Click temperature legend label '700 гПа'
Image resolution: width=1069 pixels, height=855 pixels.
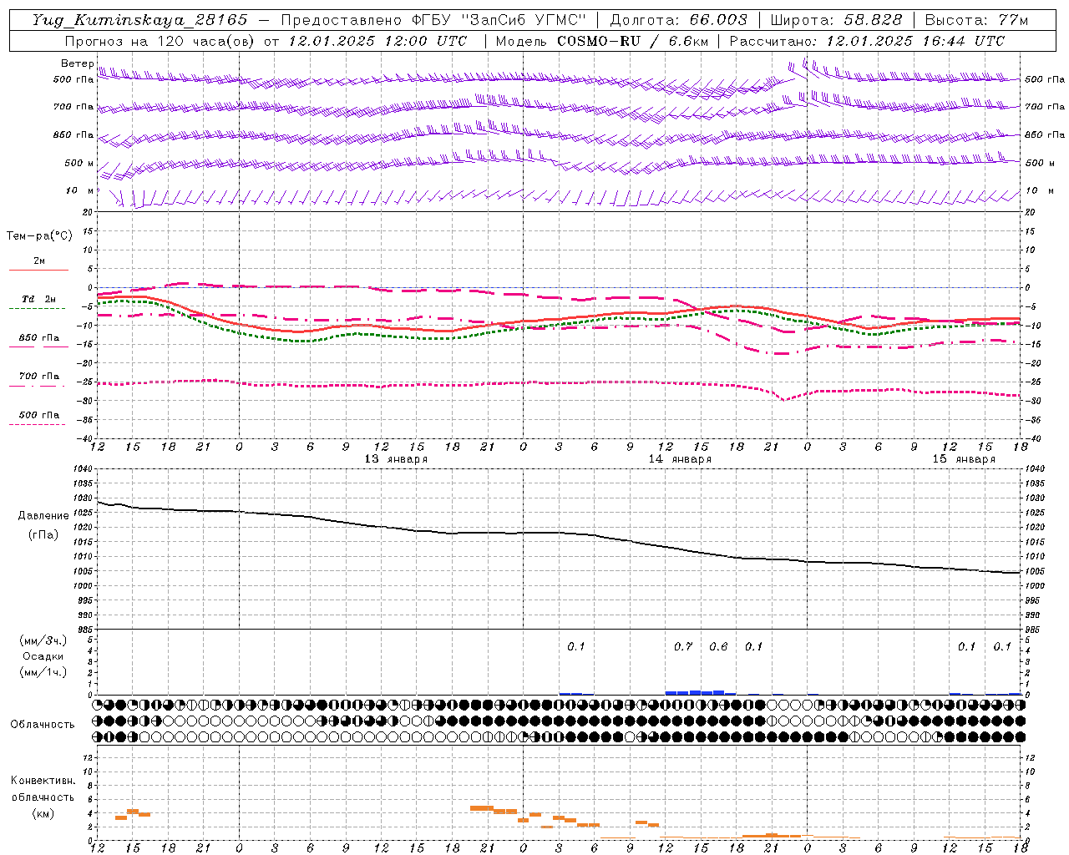tap(38, 376)
